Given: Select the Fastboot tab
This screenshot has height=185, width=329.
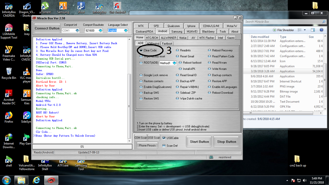Looking at the screenshot, I should point(167,44).
